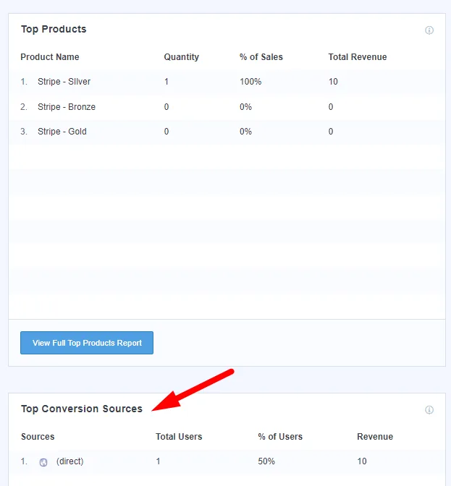The height and width of the screenshot is (486, 451).
Task: Click the Quantity column header
Action: tap(181, 57)
